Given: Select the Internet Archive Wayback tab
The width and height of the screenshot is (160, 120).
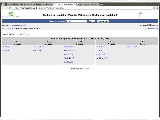Looking at the screenshot, I should [65, 4].
